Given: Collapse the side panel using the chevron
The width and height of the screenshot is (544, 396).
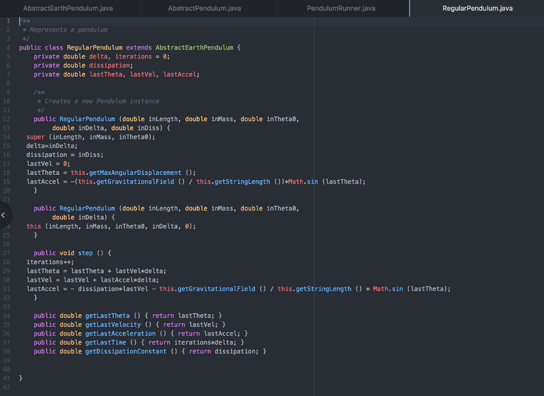Looking at the screenshot, I should click(x=4, y=214).
